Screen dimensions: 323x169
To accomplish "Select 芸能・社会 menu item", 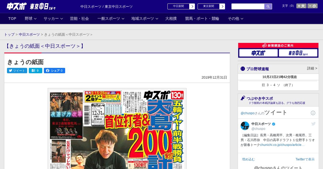I will (x=79, y=19).
